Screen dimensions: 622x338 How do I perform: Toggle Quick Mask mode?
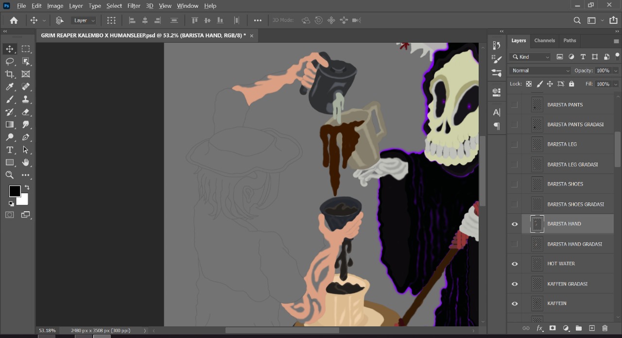[10, 215]
